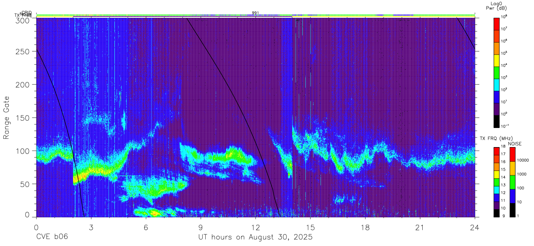The image size is (534, 246).
Task: Click the 'CPID' label at top left
Action: tap(26, 13)
